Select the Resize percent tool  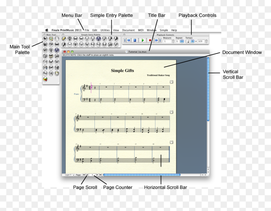pos(45,73)
